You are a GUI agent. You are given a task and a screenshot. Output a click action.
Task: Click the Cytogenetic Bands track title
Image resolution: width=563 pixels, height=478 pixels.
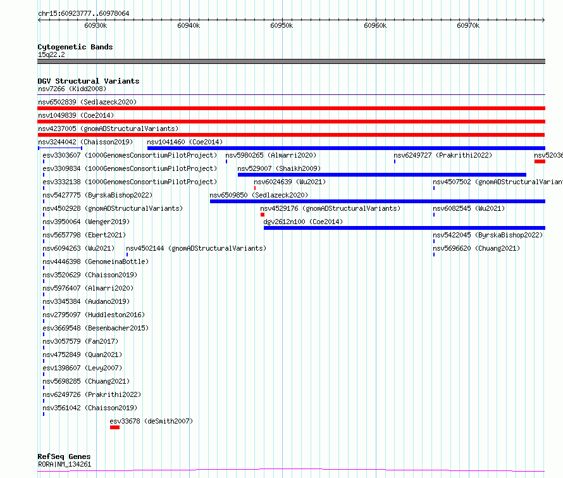75,47
